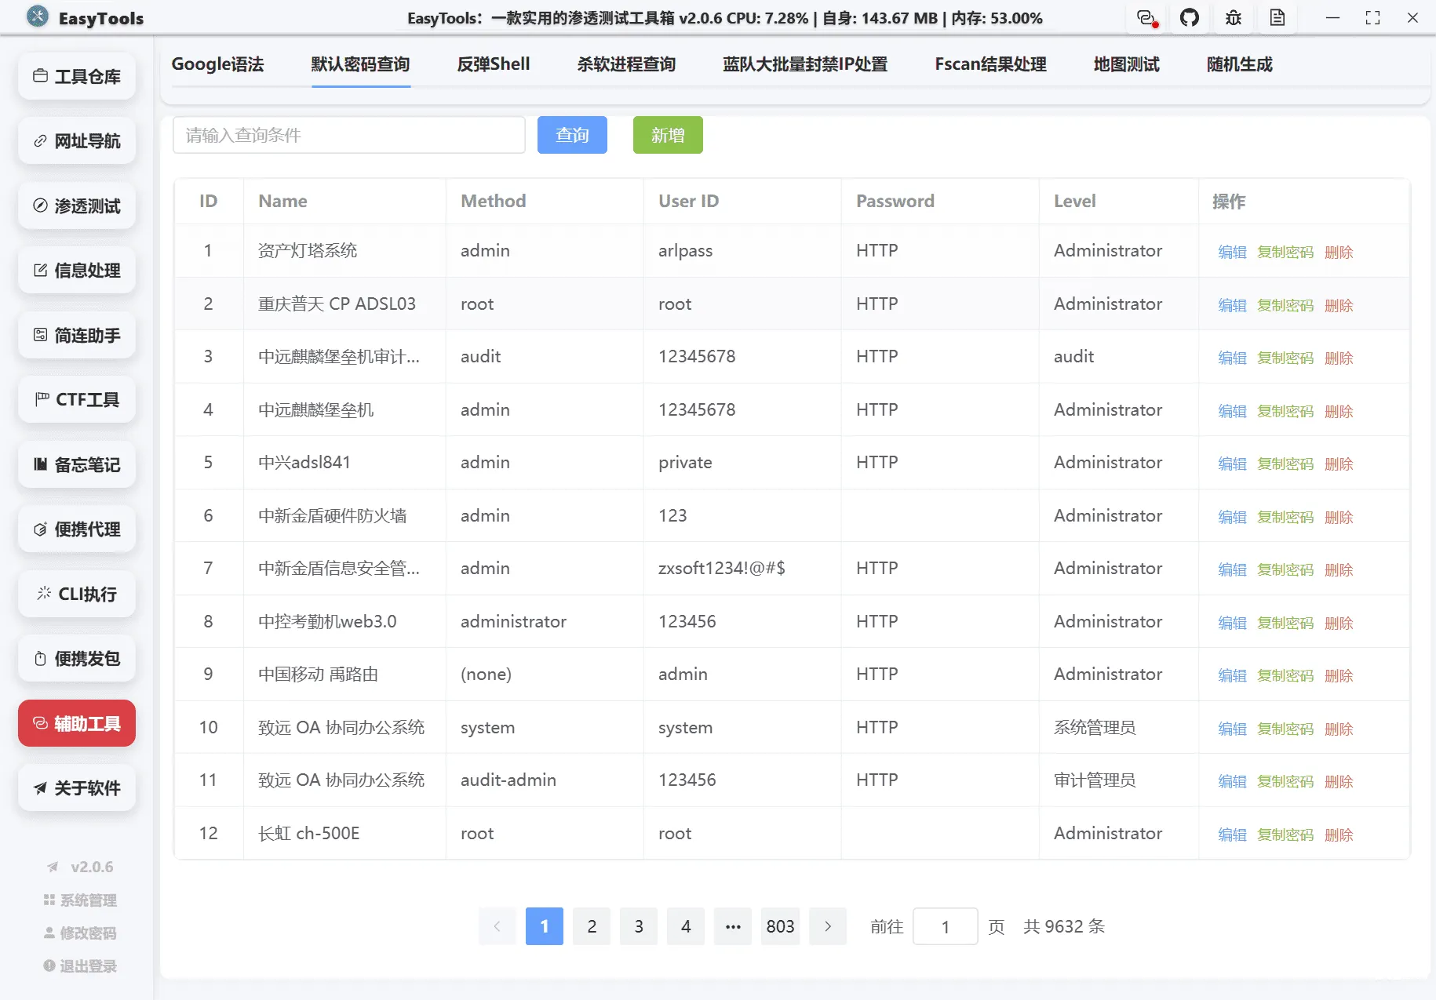Image resolution: width=1436 pixels, height=1000 pixels.
Task: Click the 查询 search button
Action: (572, 134)
